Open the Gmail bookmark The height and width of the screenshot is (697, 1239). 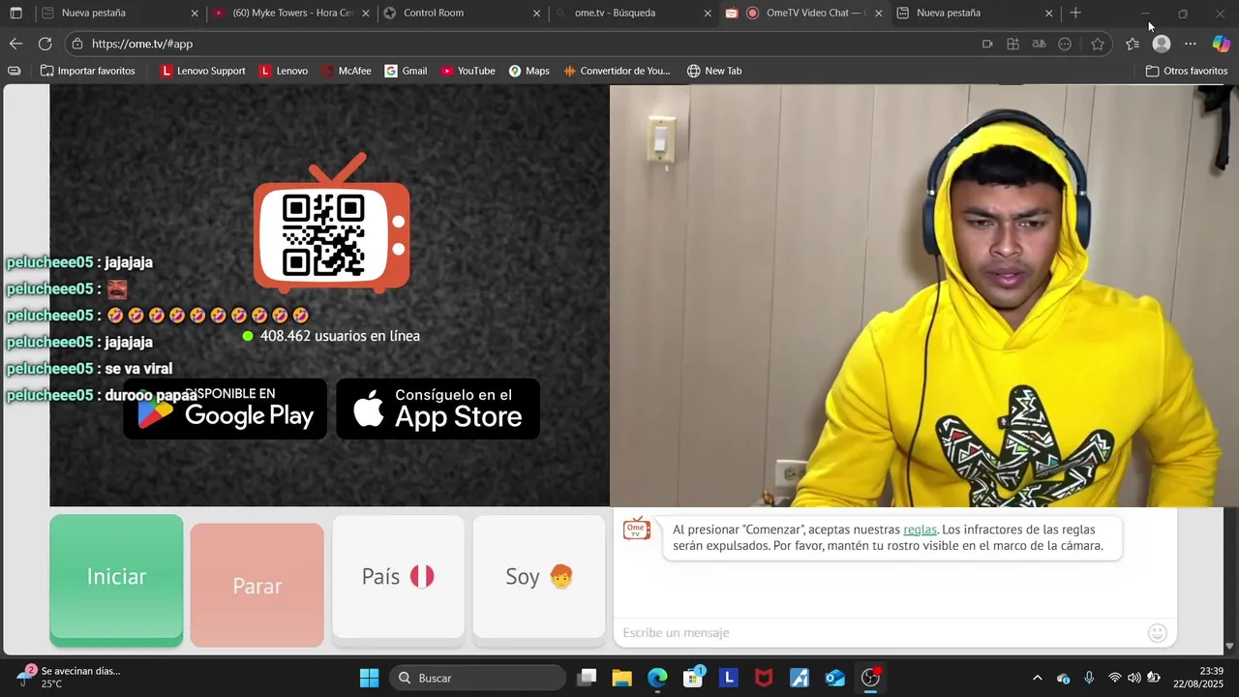coord(407,71)
